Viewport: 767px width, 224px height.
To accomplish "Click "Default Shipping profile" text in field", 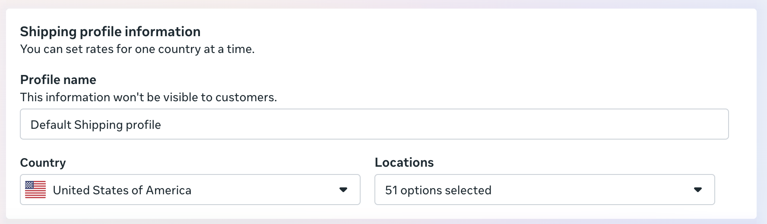I will click(x=96, y=125).
